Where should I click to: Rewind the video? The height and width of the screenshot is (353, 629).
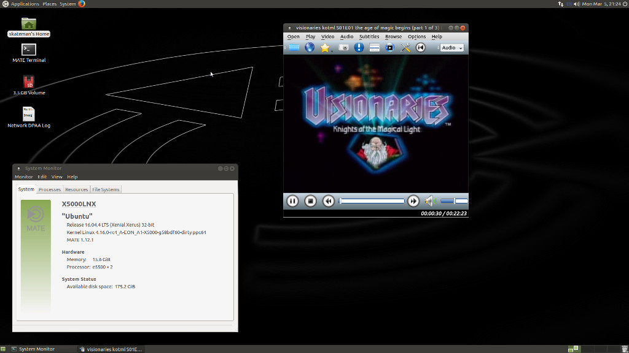328,201
